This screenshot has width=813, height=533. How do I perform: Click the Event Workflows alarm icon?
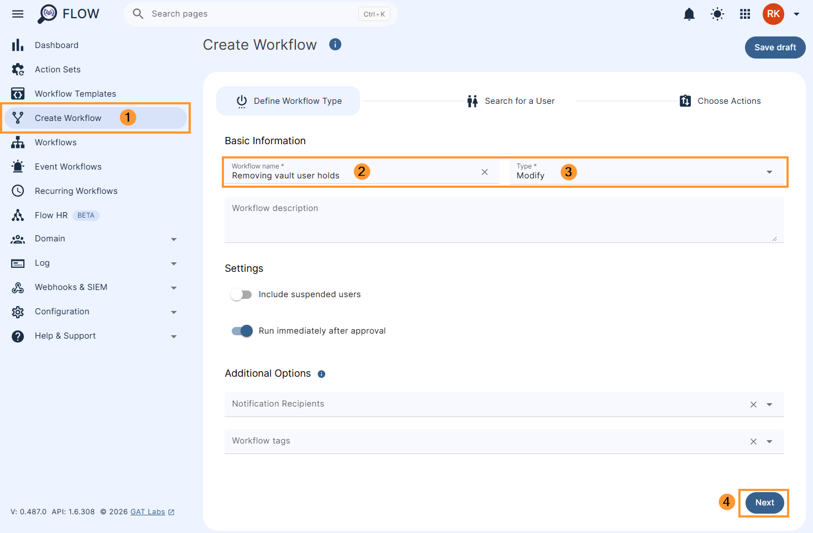tap(18, 166)
